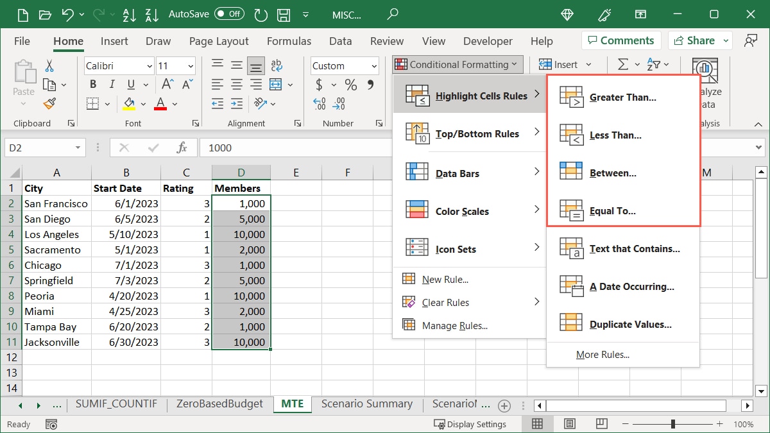Viewport: 770px width, 433px height.
Task: Click the Undo arrow icon
Action: 68,14
